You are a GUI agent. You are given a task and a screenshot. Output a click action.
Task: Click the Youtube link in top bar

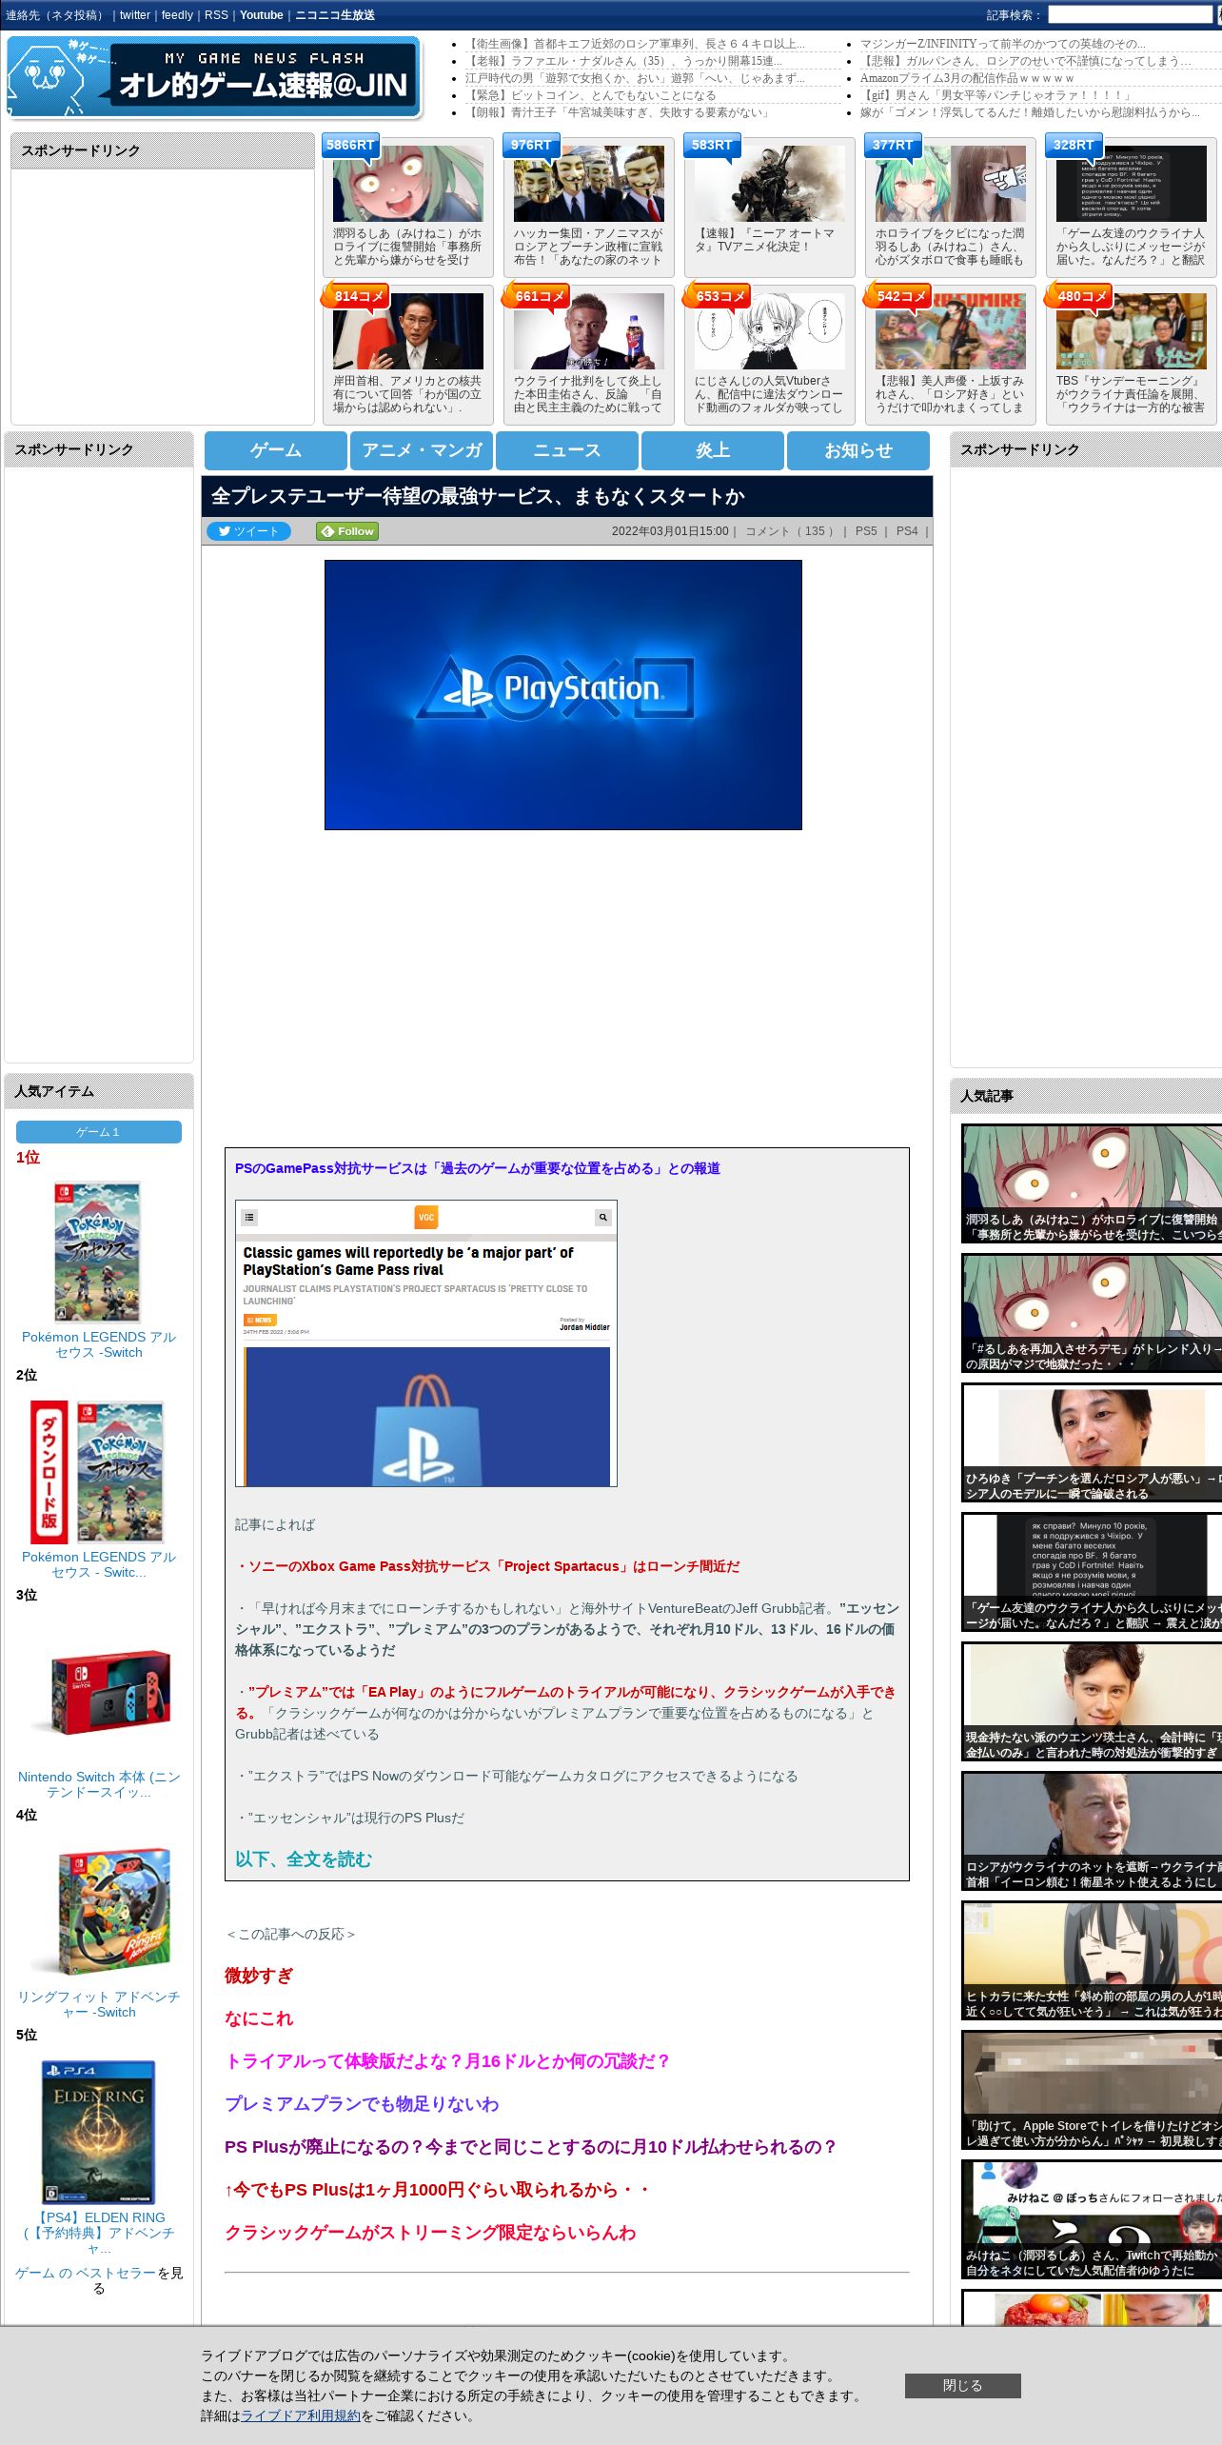click(262, 15)
